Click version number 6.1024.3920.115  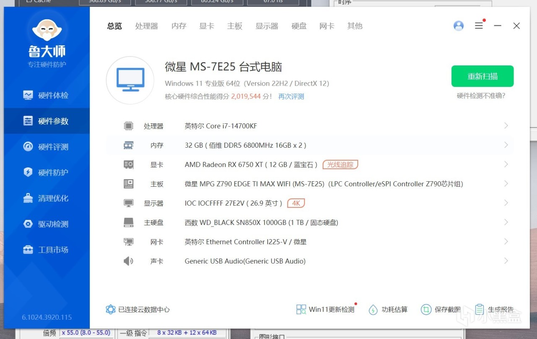(47, 317)
